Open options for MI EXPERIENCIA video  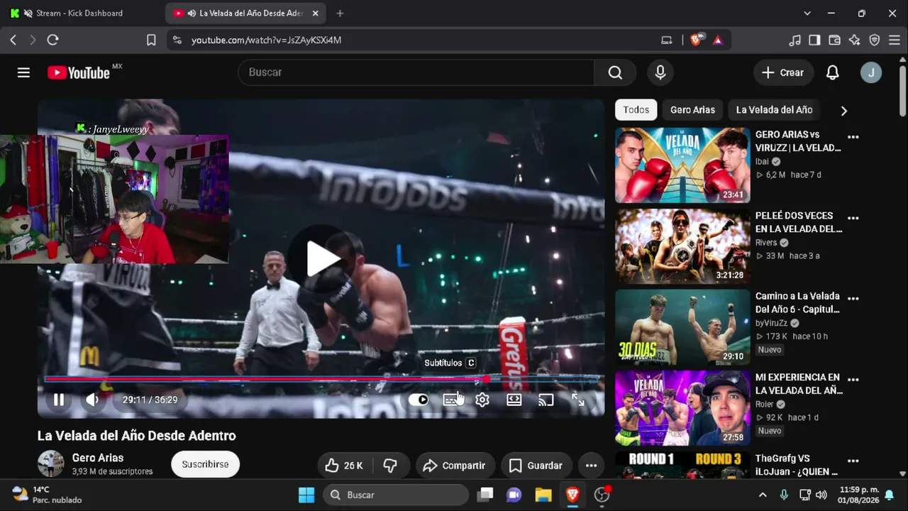pos(853,380)
